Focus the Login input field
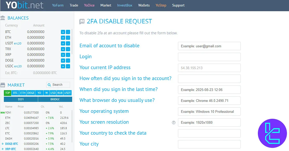 209,57
